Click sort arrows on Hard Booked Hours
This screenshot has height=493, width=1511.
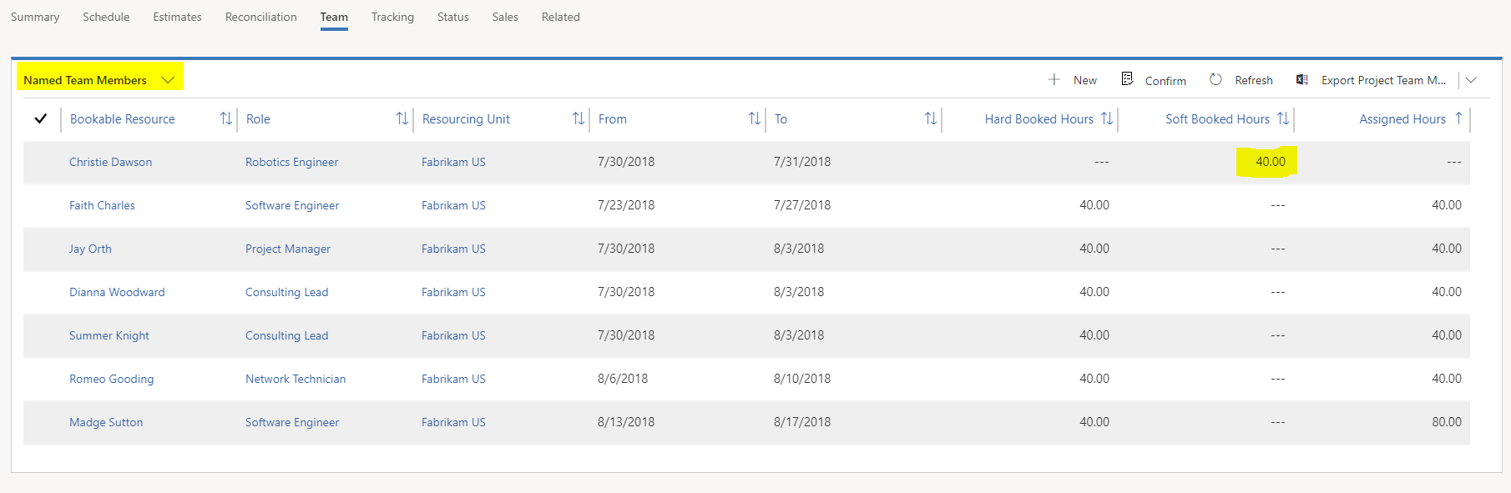(x=1107, y=118)
